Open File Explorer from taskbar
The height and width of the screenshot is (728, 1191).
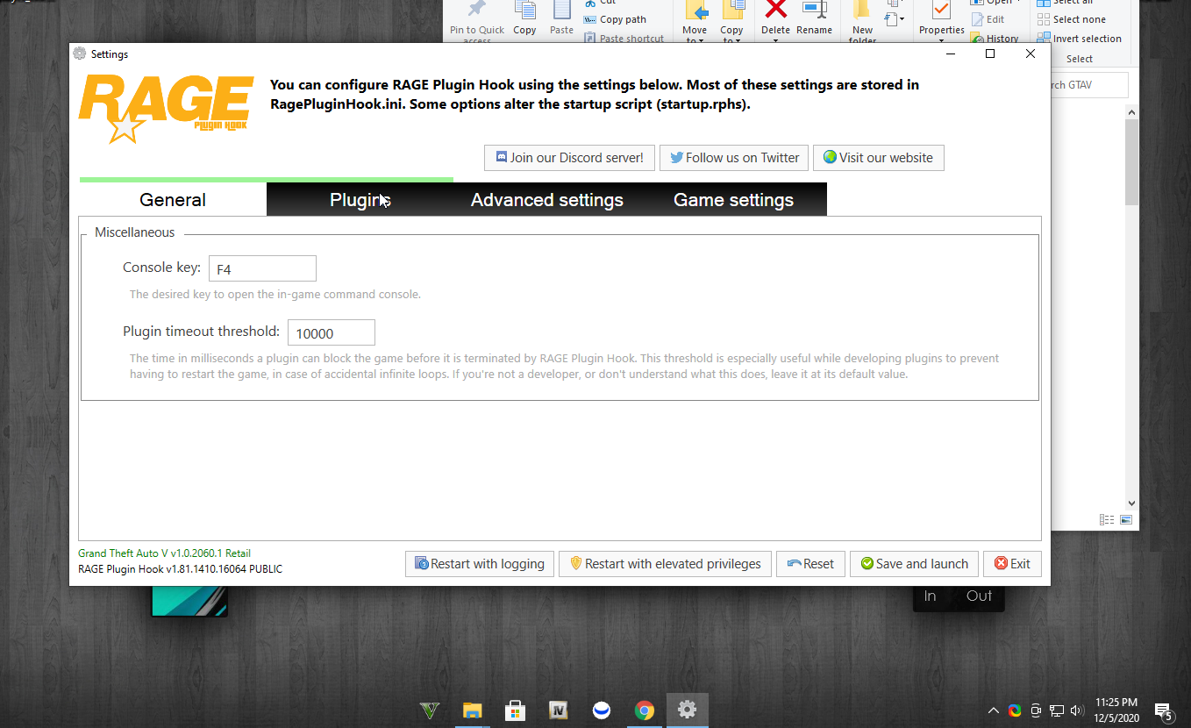[473, 710]
